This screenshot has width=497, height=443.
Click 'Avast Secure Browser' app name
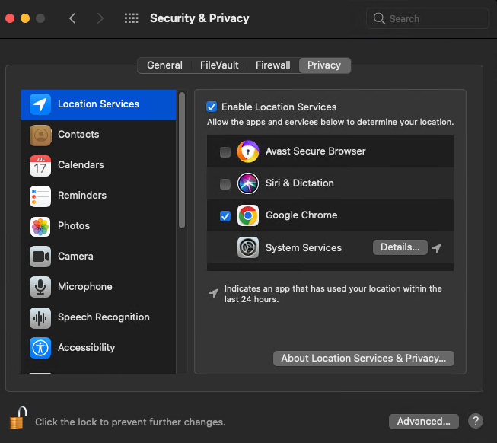(x=315, y=151)
